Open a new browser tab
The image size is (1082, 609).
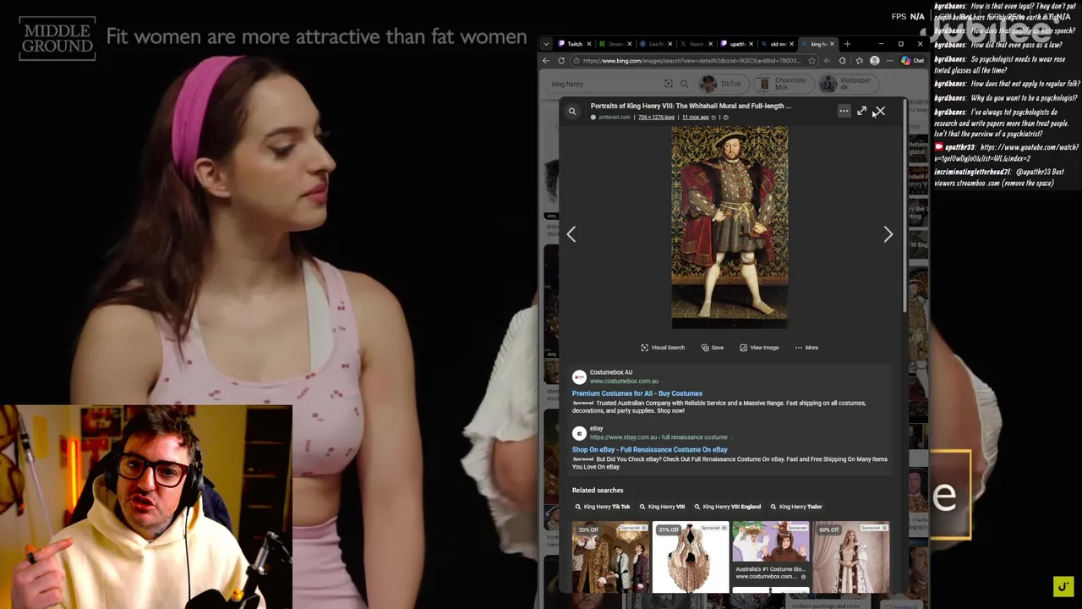pos(847,44)
